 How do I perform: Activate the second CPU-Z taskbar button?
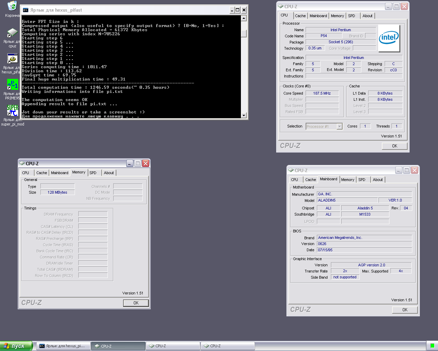173,346
